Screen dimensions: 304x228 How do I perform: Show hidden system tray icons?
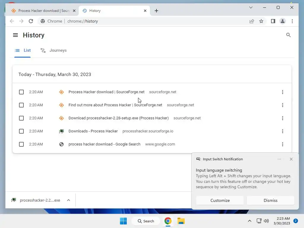tap(249, 221)
